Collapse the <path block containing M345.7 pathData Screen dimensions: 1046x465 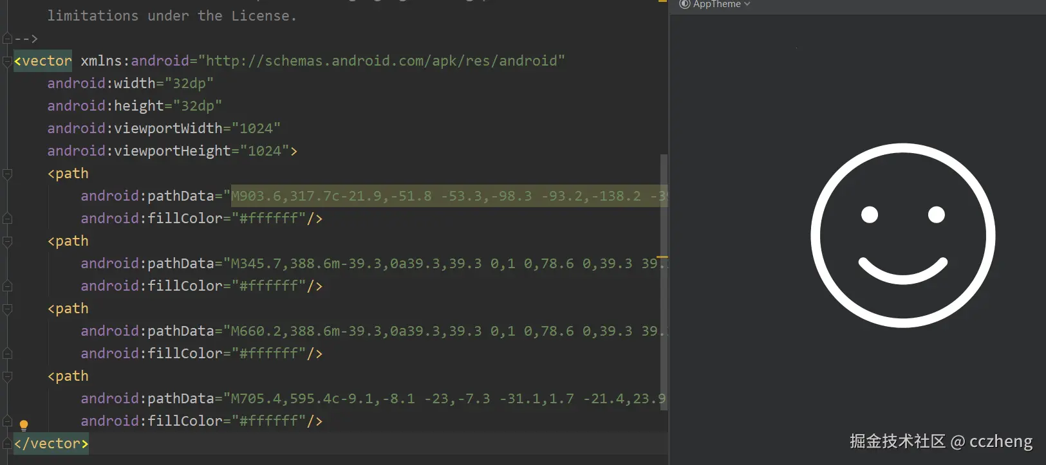pos(7,242)
